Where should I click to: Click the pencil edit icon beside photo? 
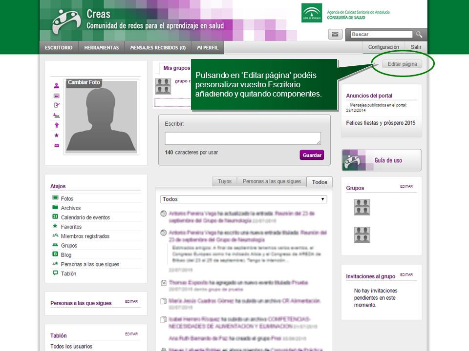57,105
